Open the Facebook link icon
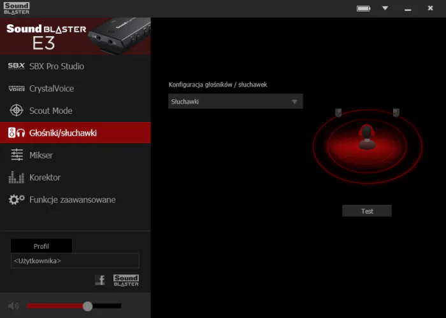This screenshot has width=446, height=318. click(100, 280)
